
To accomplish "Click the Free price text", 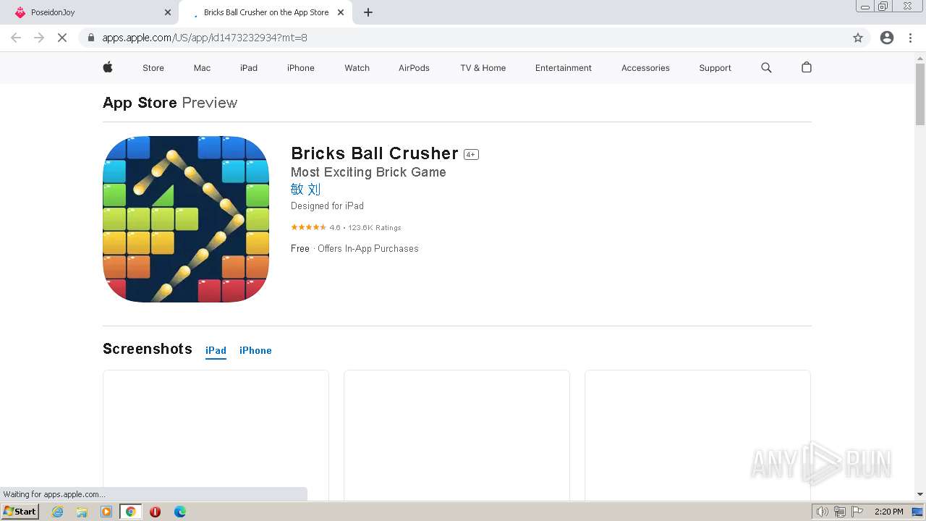I will tap(300, 248).
